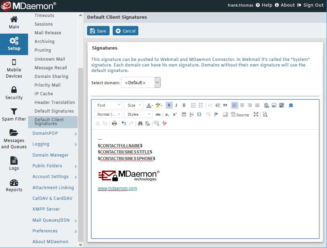
Task: Select Default Signatures in the settings list
Action: click(54, 111)
